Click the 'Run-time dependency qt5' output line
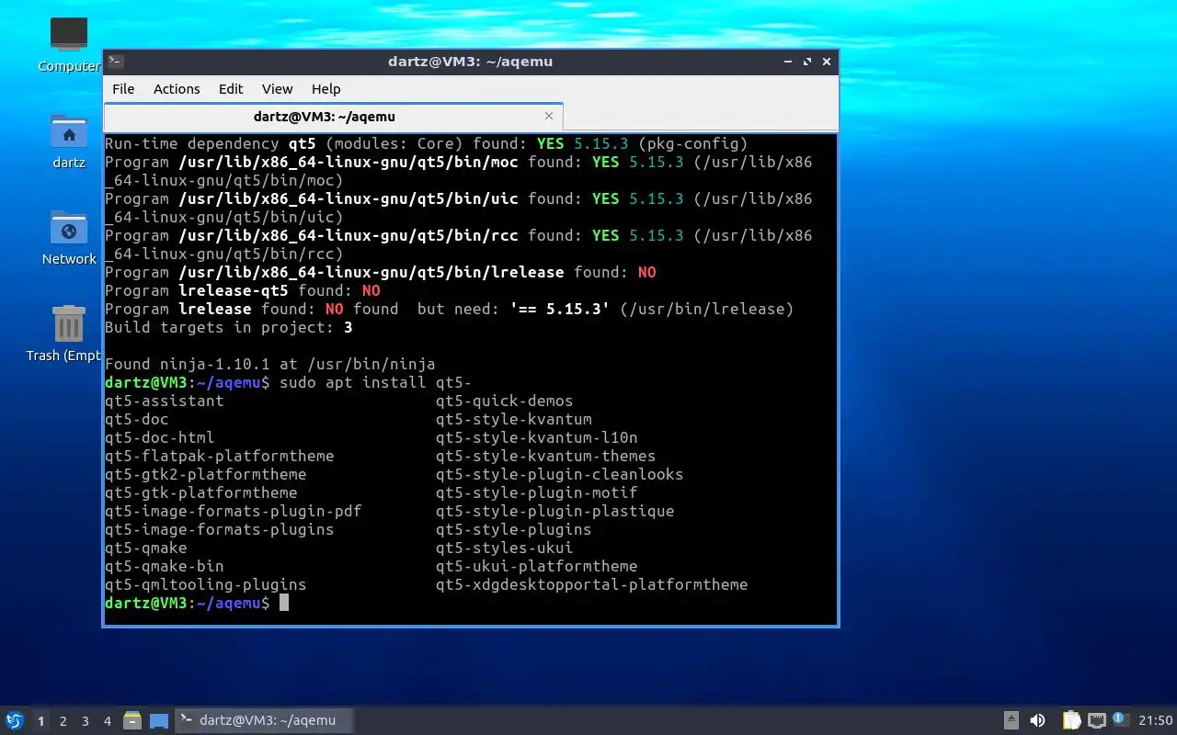Viewport: 1177px width, 735px height. point(427,143)
